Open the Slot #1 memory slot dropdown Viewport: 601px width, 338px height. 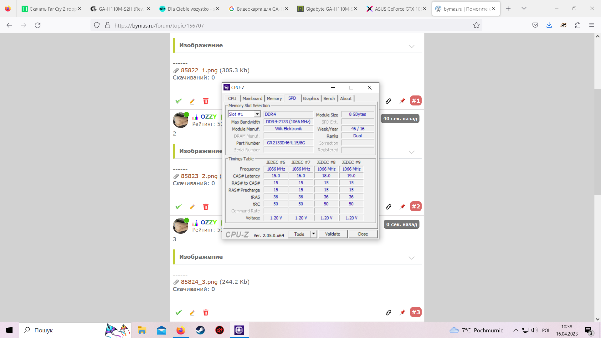pos(257,114)
